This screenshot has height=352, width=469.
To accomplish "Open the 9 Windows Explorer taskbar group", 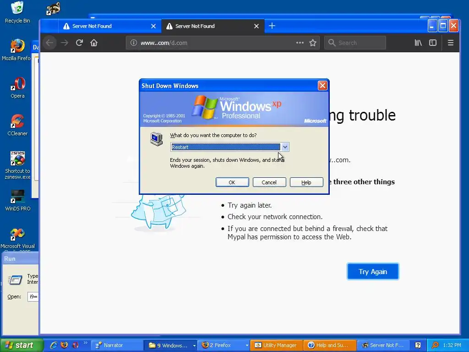I will [170, 345].
